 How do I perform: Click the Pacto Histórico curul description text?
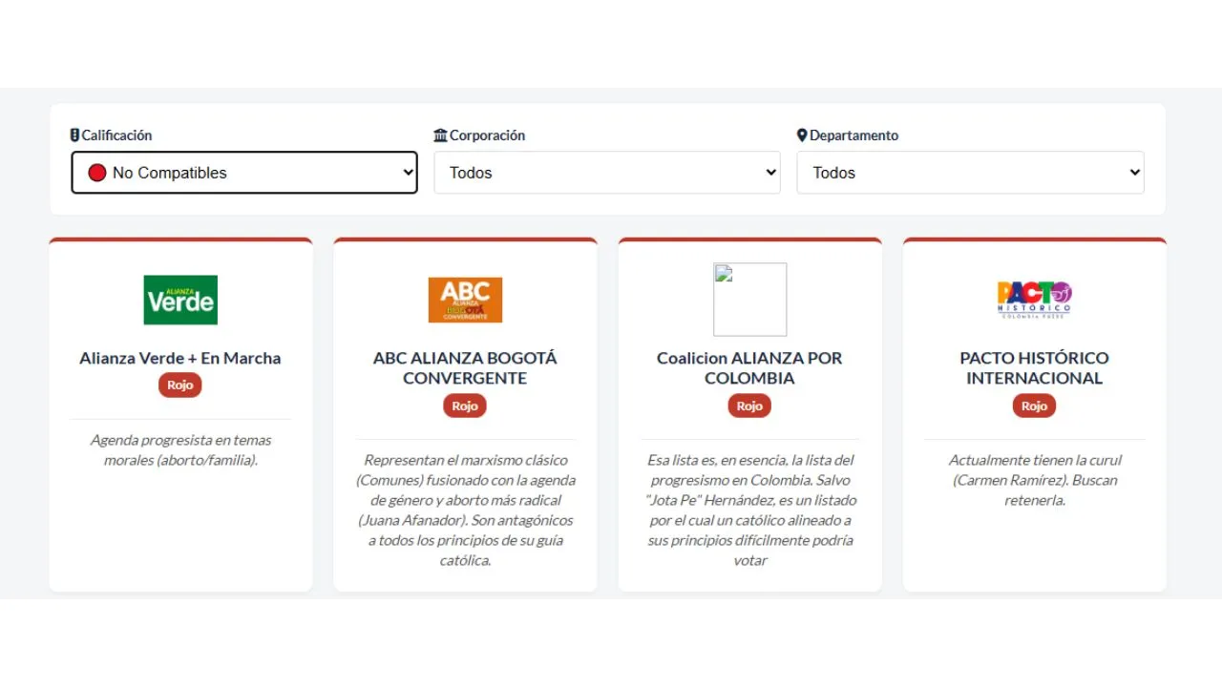pos(1034,480)
